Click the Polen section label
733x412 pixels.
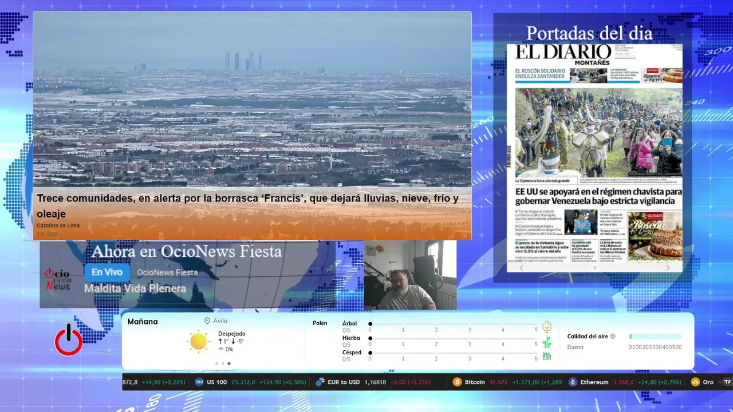[320, 323]
